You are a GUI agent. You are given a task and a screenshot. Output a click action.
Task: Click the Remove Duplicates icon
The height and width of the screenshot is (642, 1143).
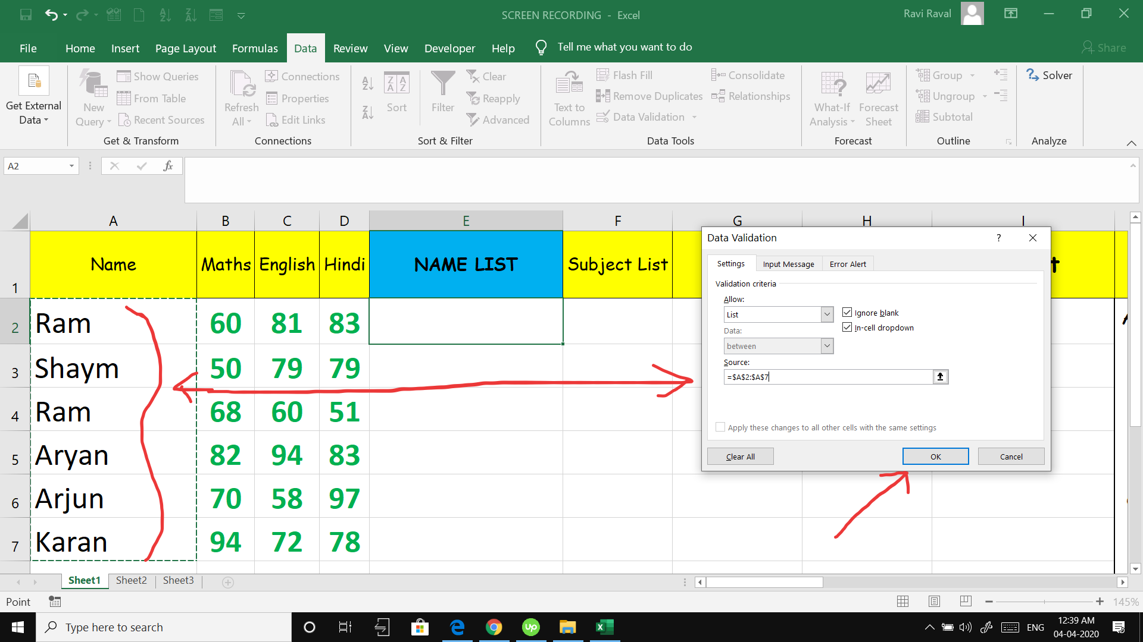602,96
